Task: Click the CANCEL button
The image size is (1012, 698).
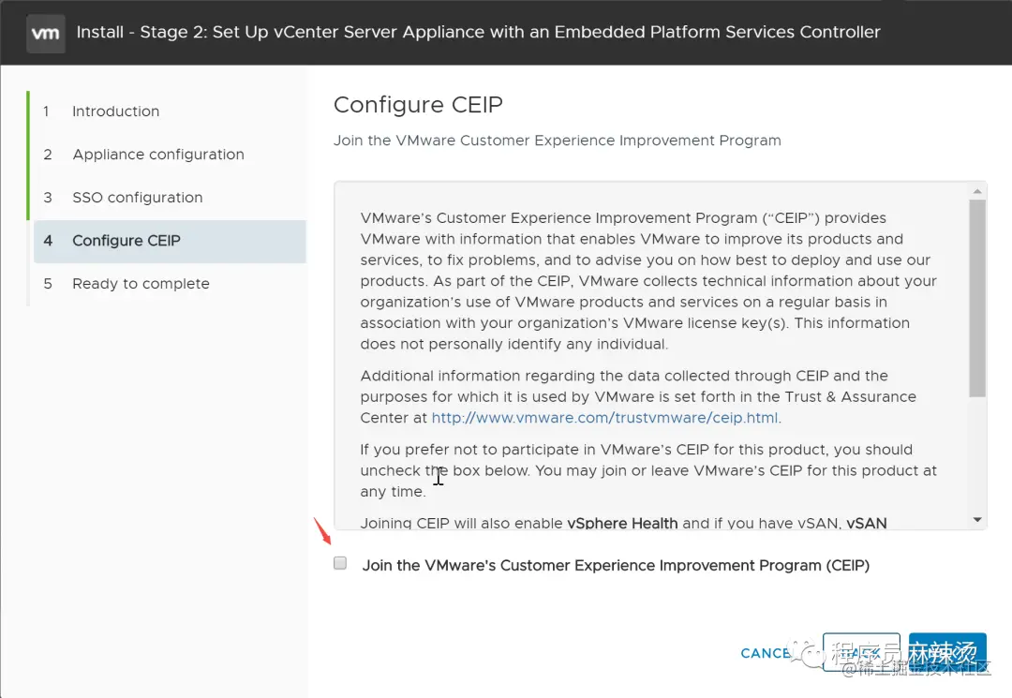Action: [766, 653]
